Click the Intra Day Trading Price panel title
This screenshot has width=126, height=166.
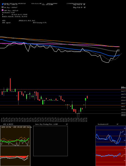[x=46, y=124]
